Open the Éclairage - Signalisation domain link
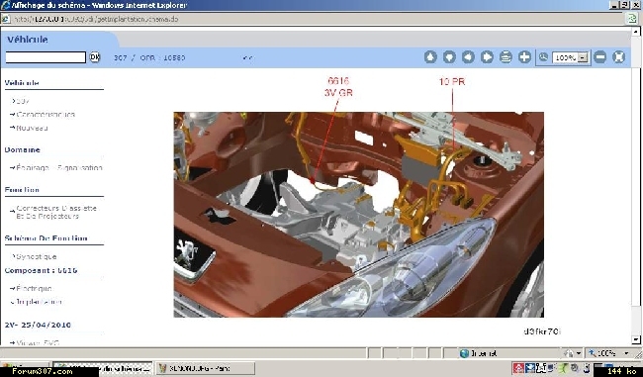 (x=59, y=167)
